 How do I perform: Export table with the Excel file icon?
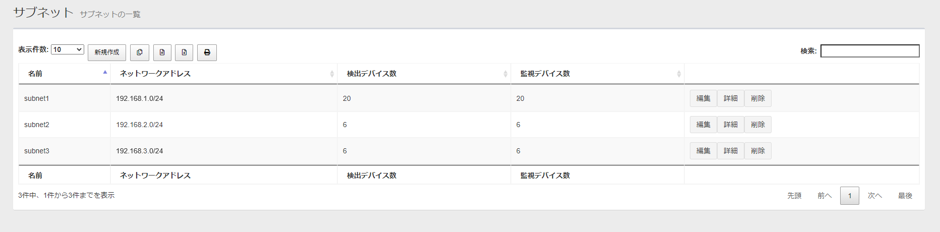[184, 52]
